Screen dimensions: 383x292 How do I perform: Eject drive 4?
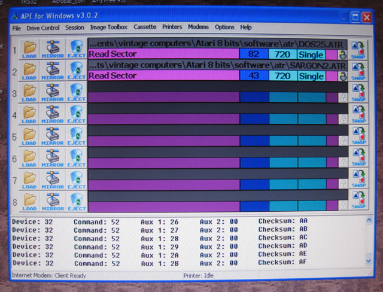(76, 115)
